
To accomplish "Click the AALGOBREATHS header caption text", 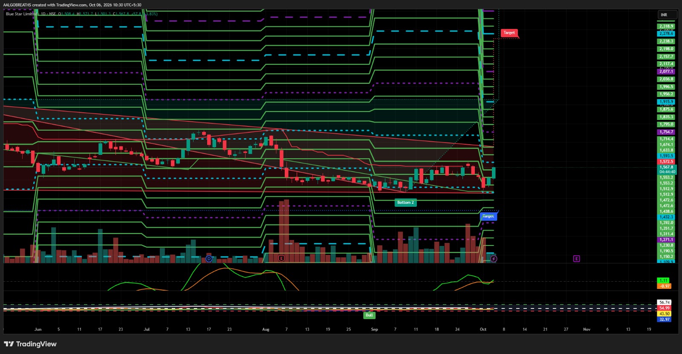I will (x=72, y=5).
